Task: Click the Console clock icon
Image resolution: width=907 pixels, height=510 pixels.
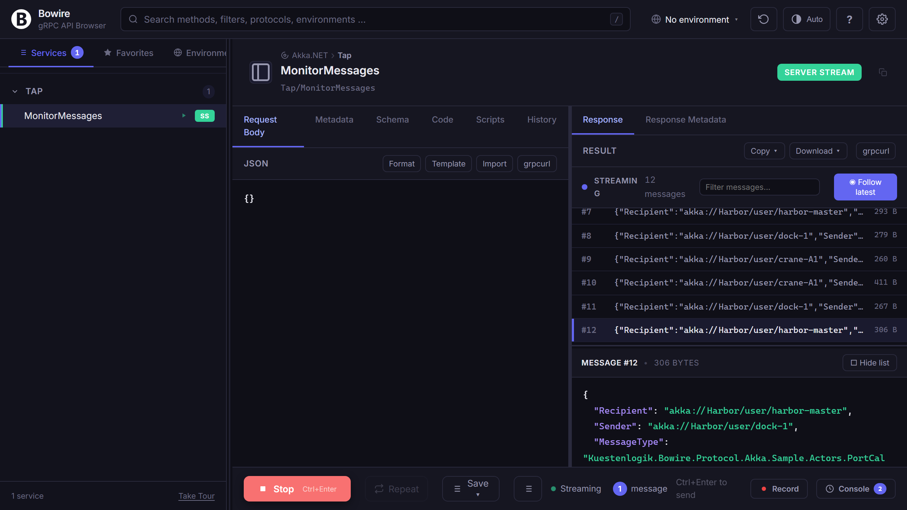Action: coord(830,489)
